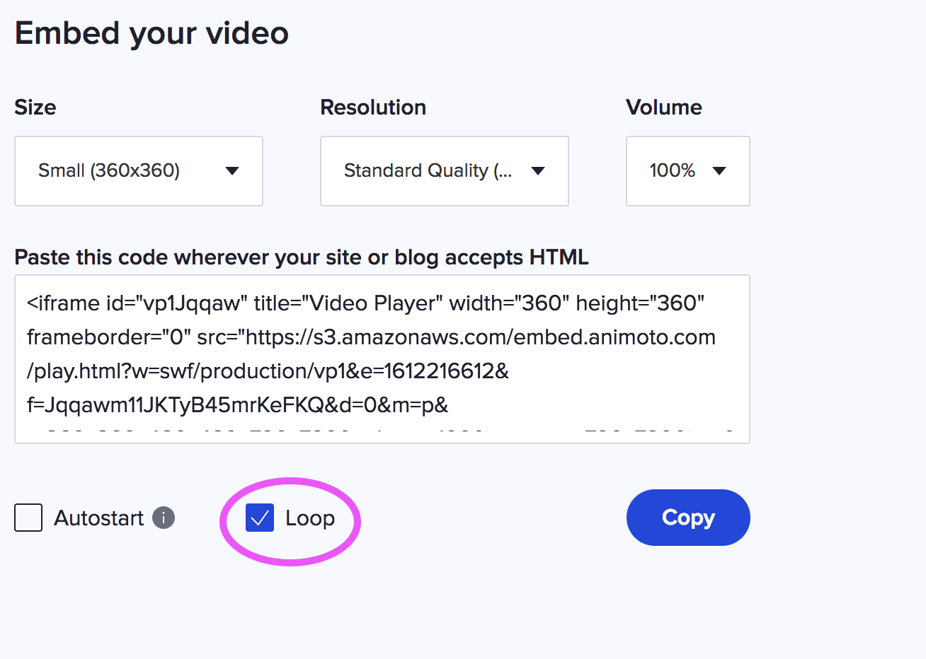Click the Autostart info icon

[x=164, y=518]
